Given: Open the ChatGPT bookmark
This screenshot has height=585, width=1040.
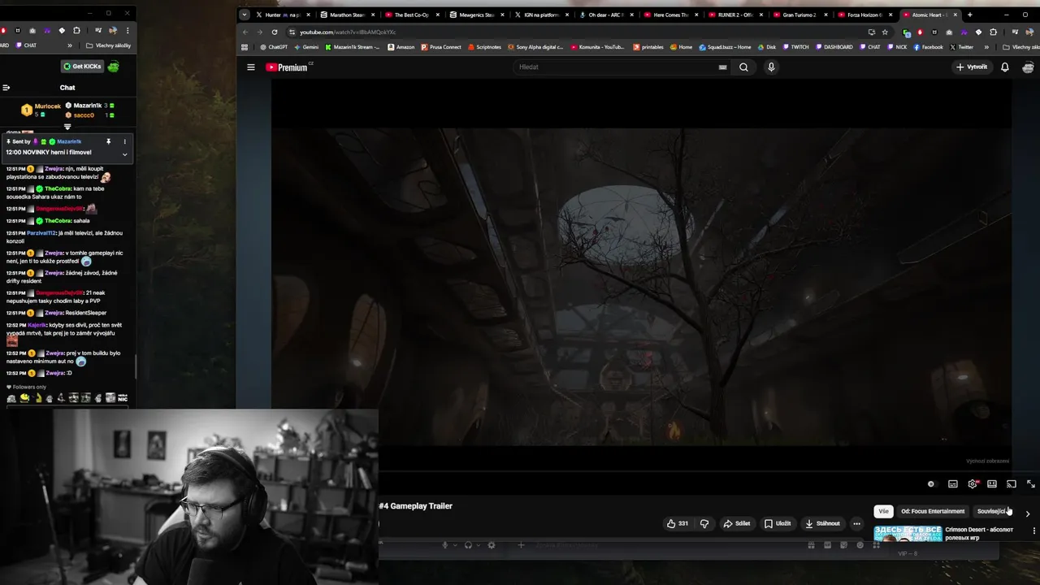Looking at the screenshot, I should tap(274, 47).
